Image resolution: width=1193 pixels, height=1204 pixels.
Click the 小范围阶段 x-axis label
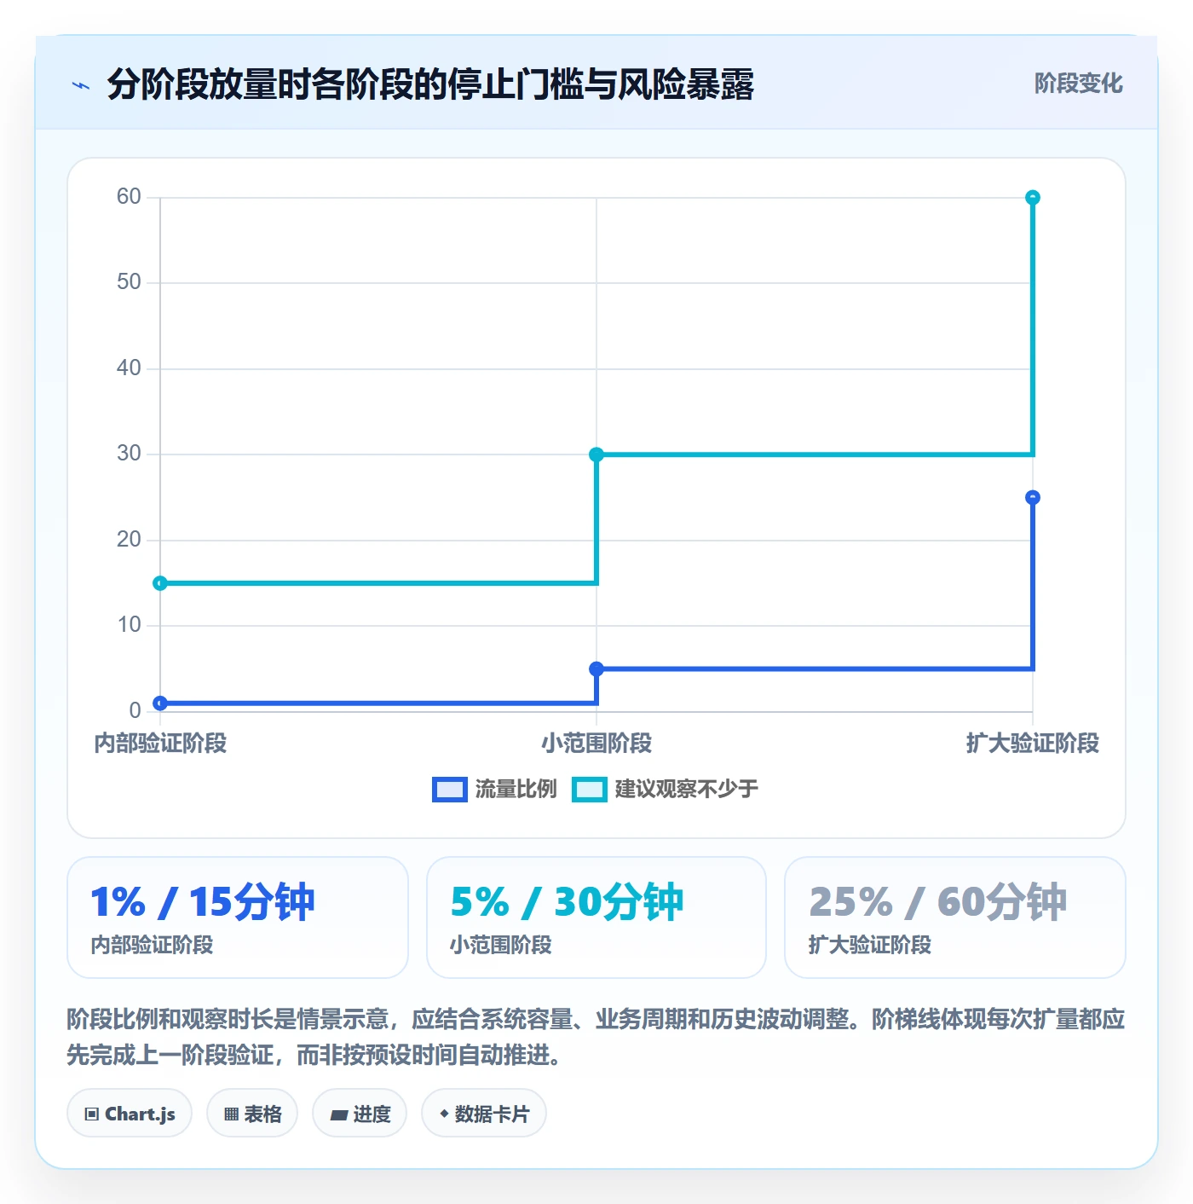tap(596, 743)
